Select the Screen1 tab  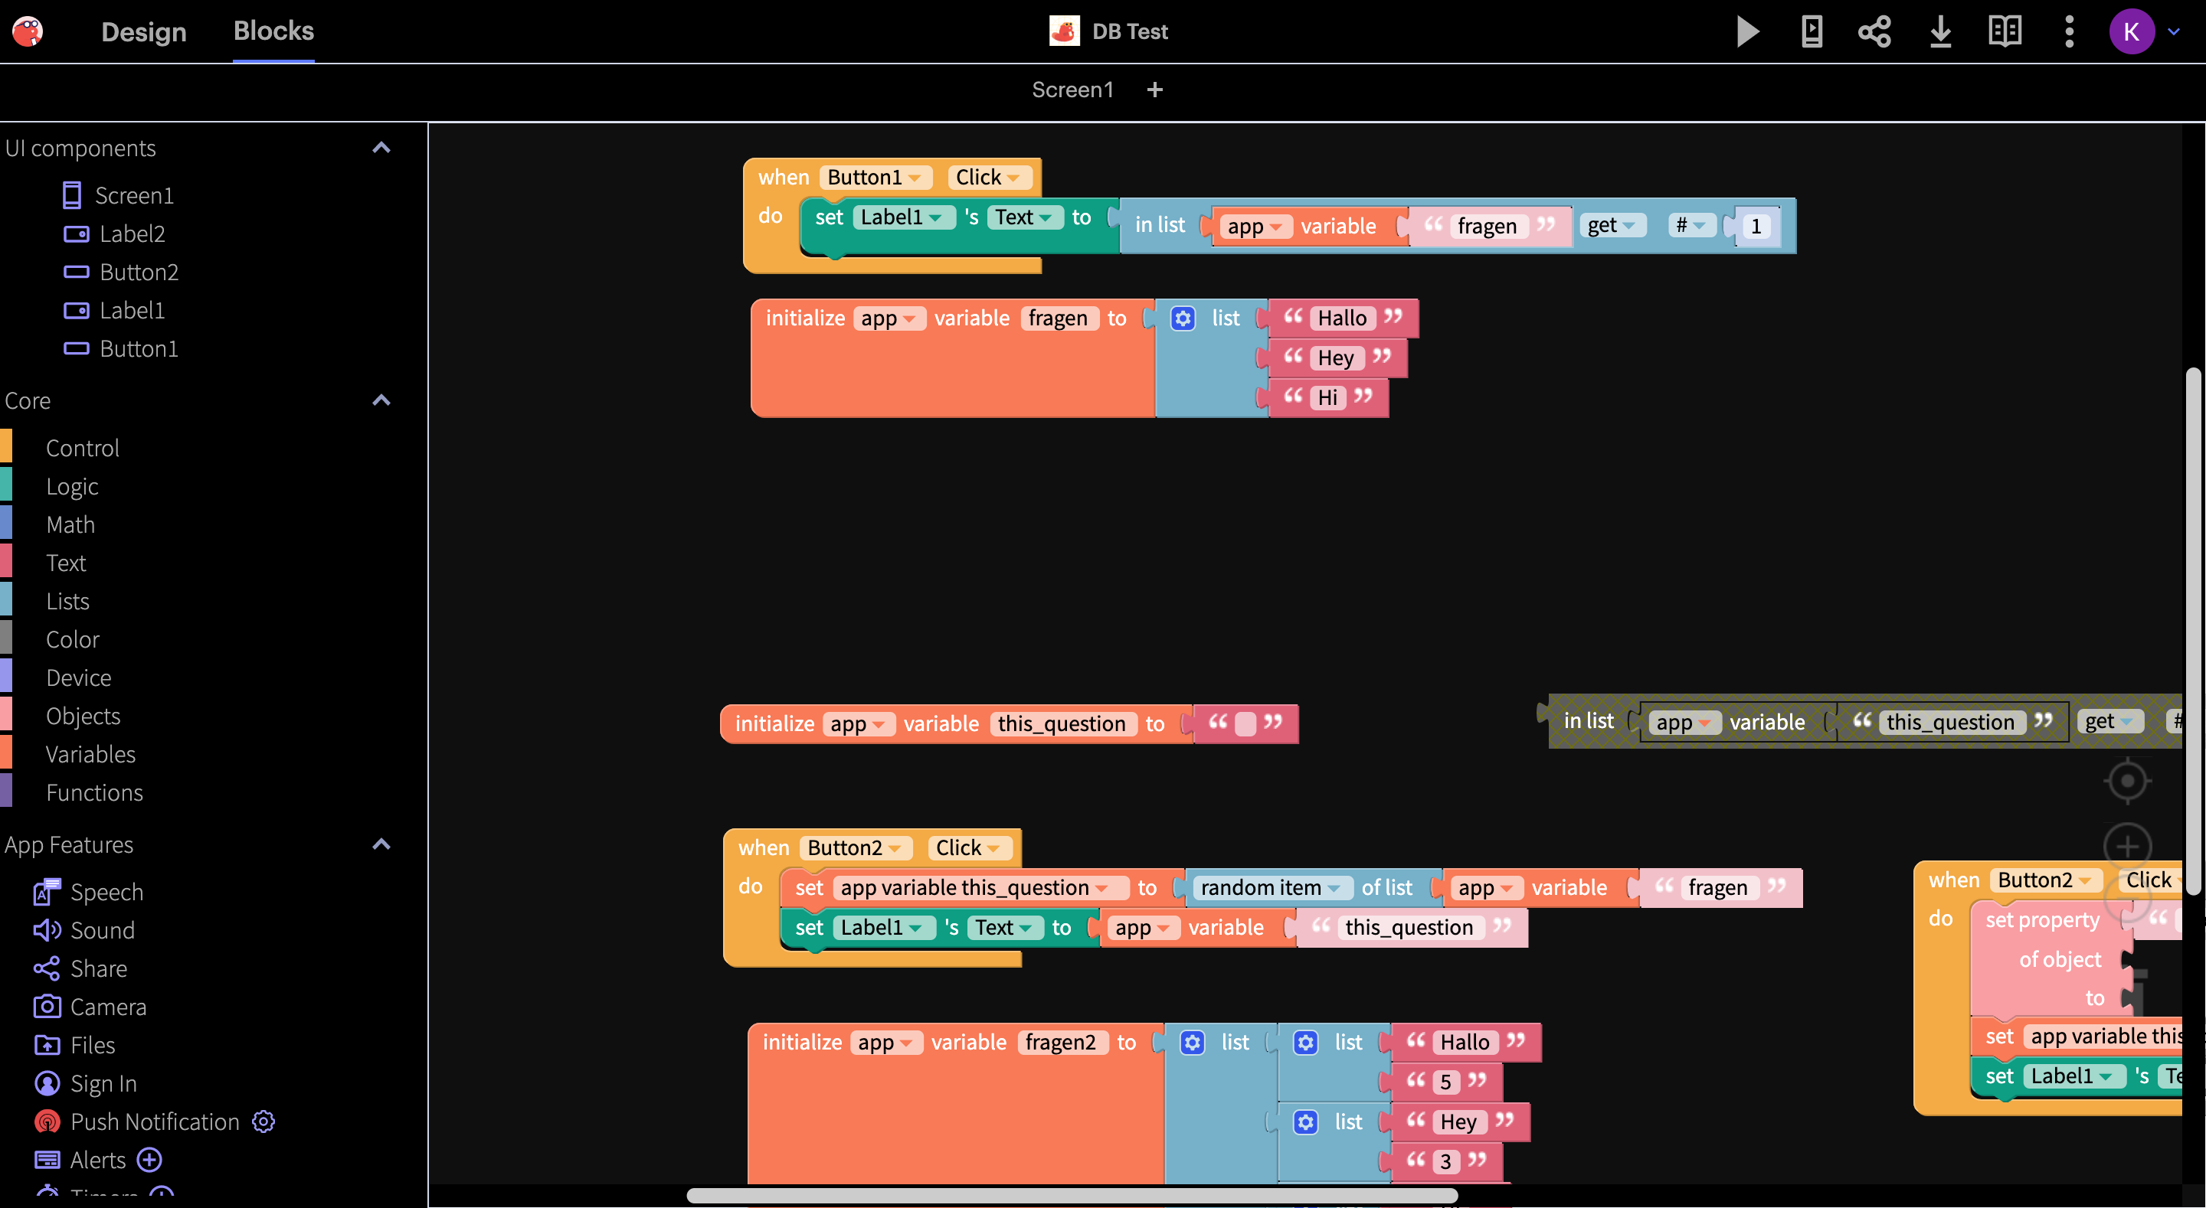pos(1072,90)
